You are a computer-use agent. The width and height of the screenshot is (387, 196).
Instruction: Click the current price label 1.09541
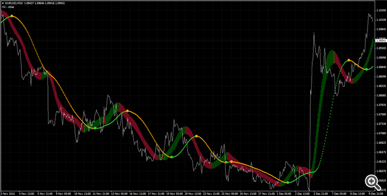coord(381,41)
